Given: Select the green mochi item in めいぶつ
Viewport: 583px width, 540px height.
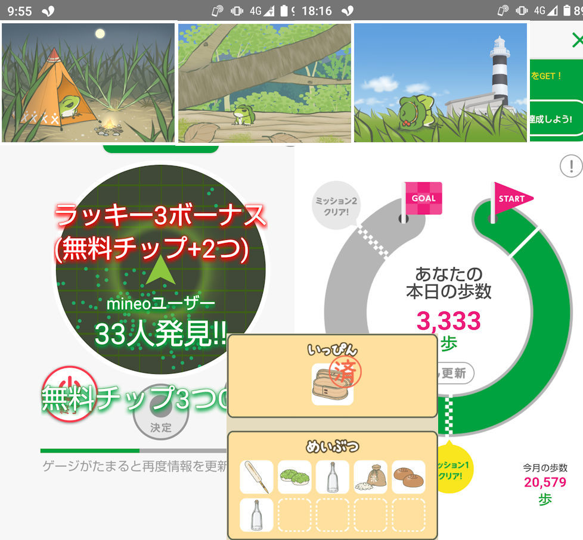Looking at the screenshot, I should 294,477.
